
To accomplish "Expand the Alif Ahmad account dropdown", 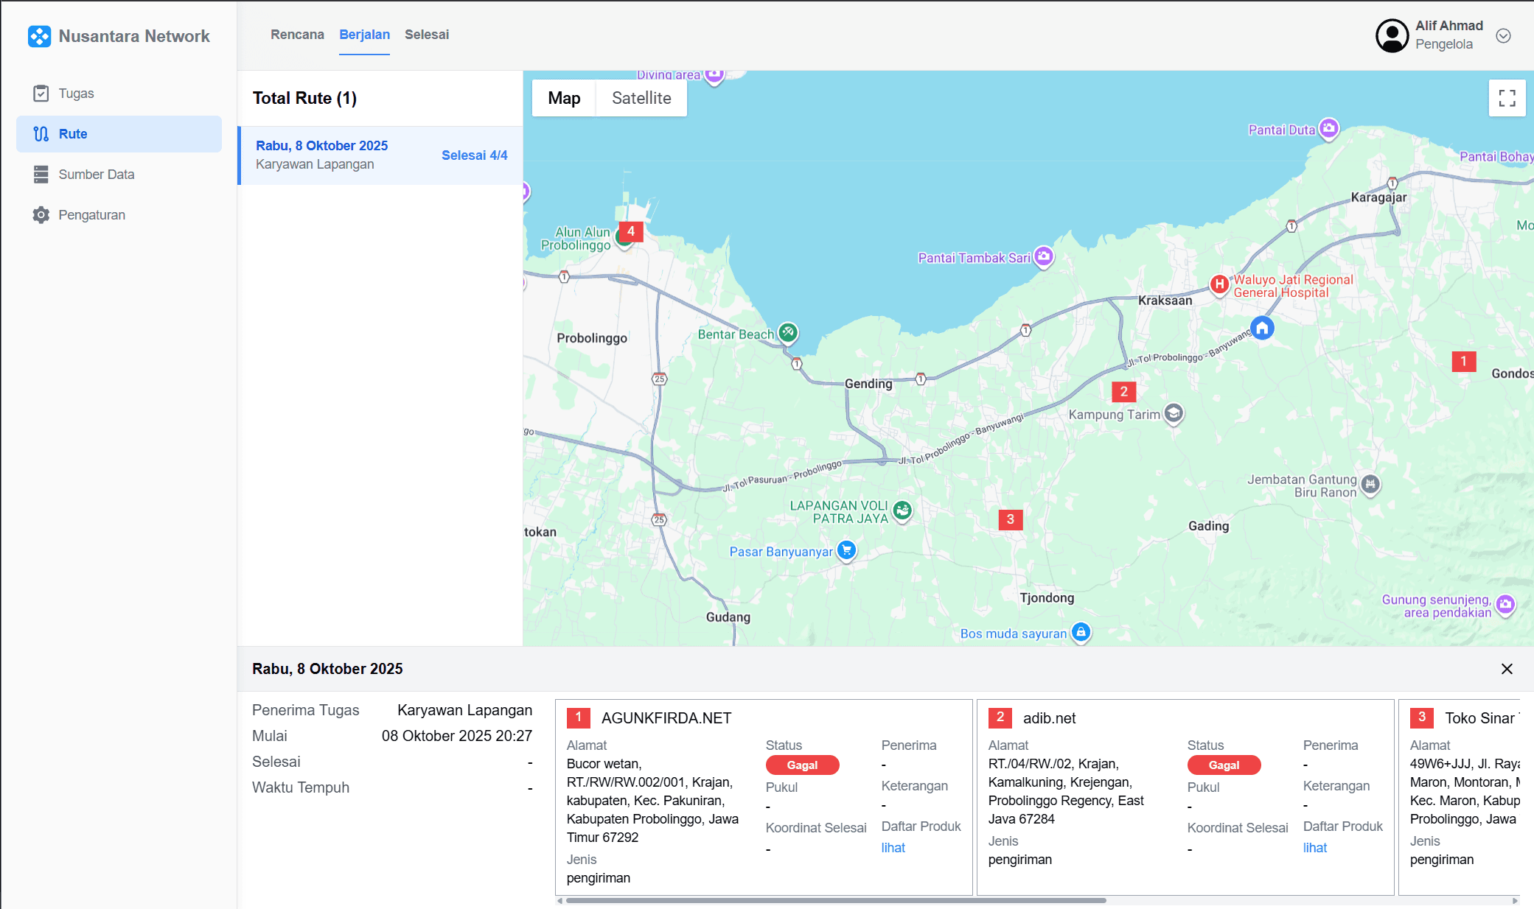I will coord(1504,35).
